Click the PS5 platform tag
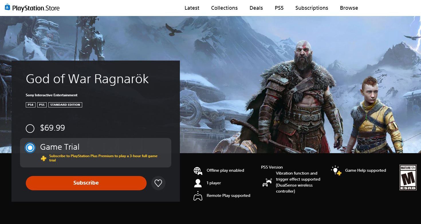421x224 pixels. click(42, 105)
